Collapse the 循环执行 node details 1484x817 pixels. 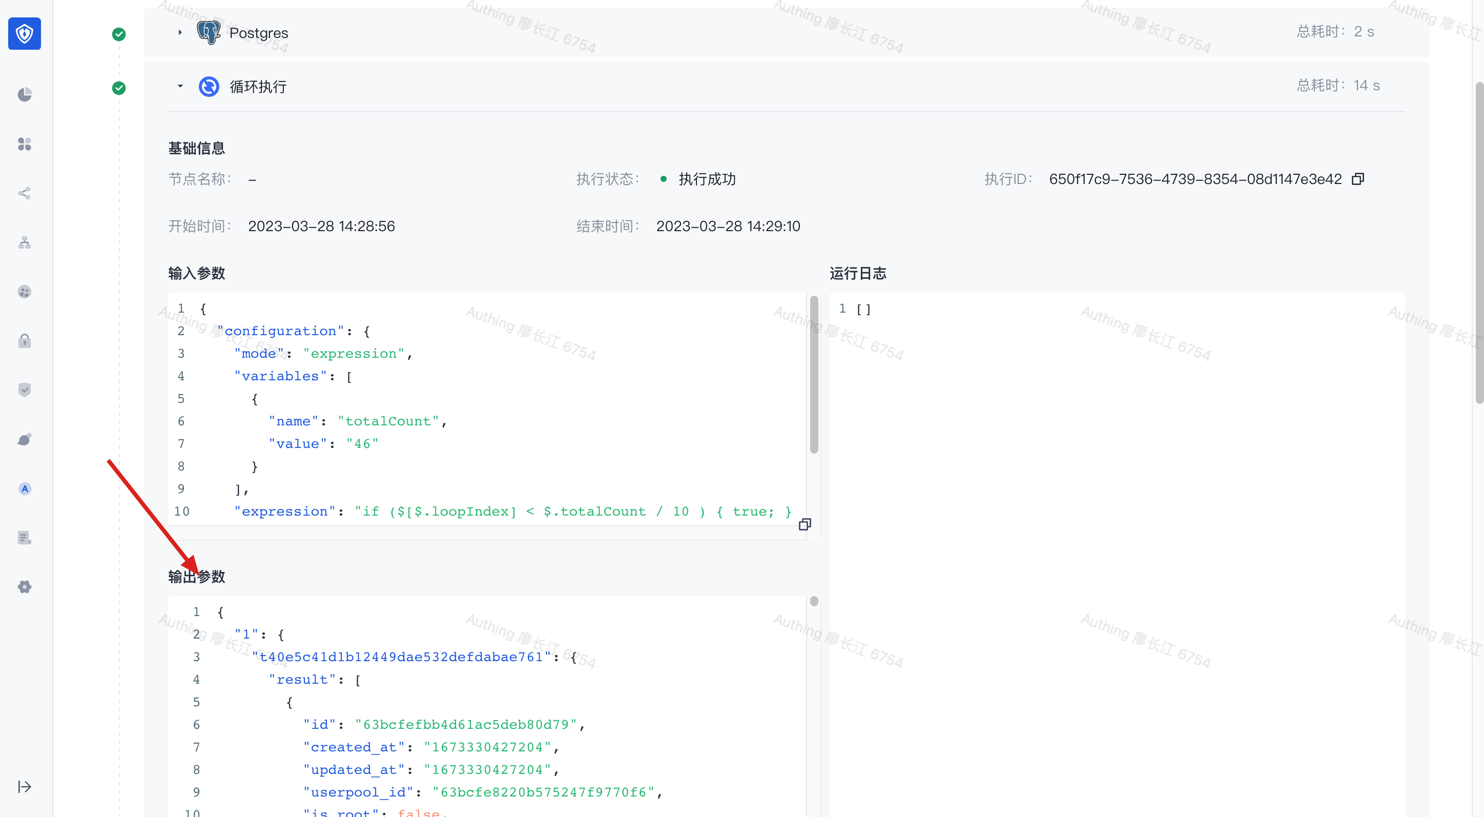click(x=180, y=87)
